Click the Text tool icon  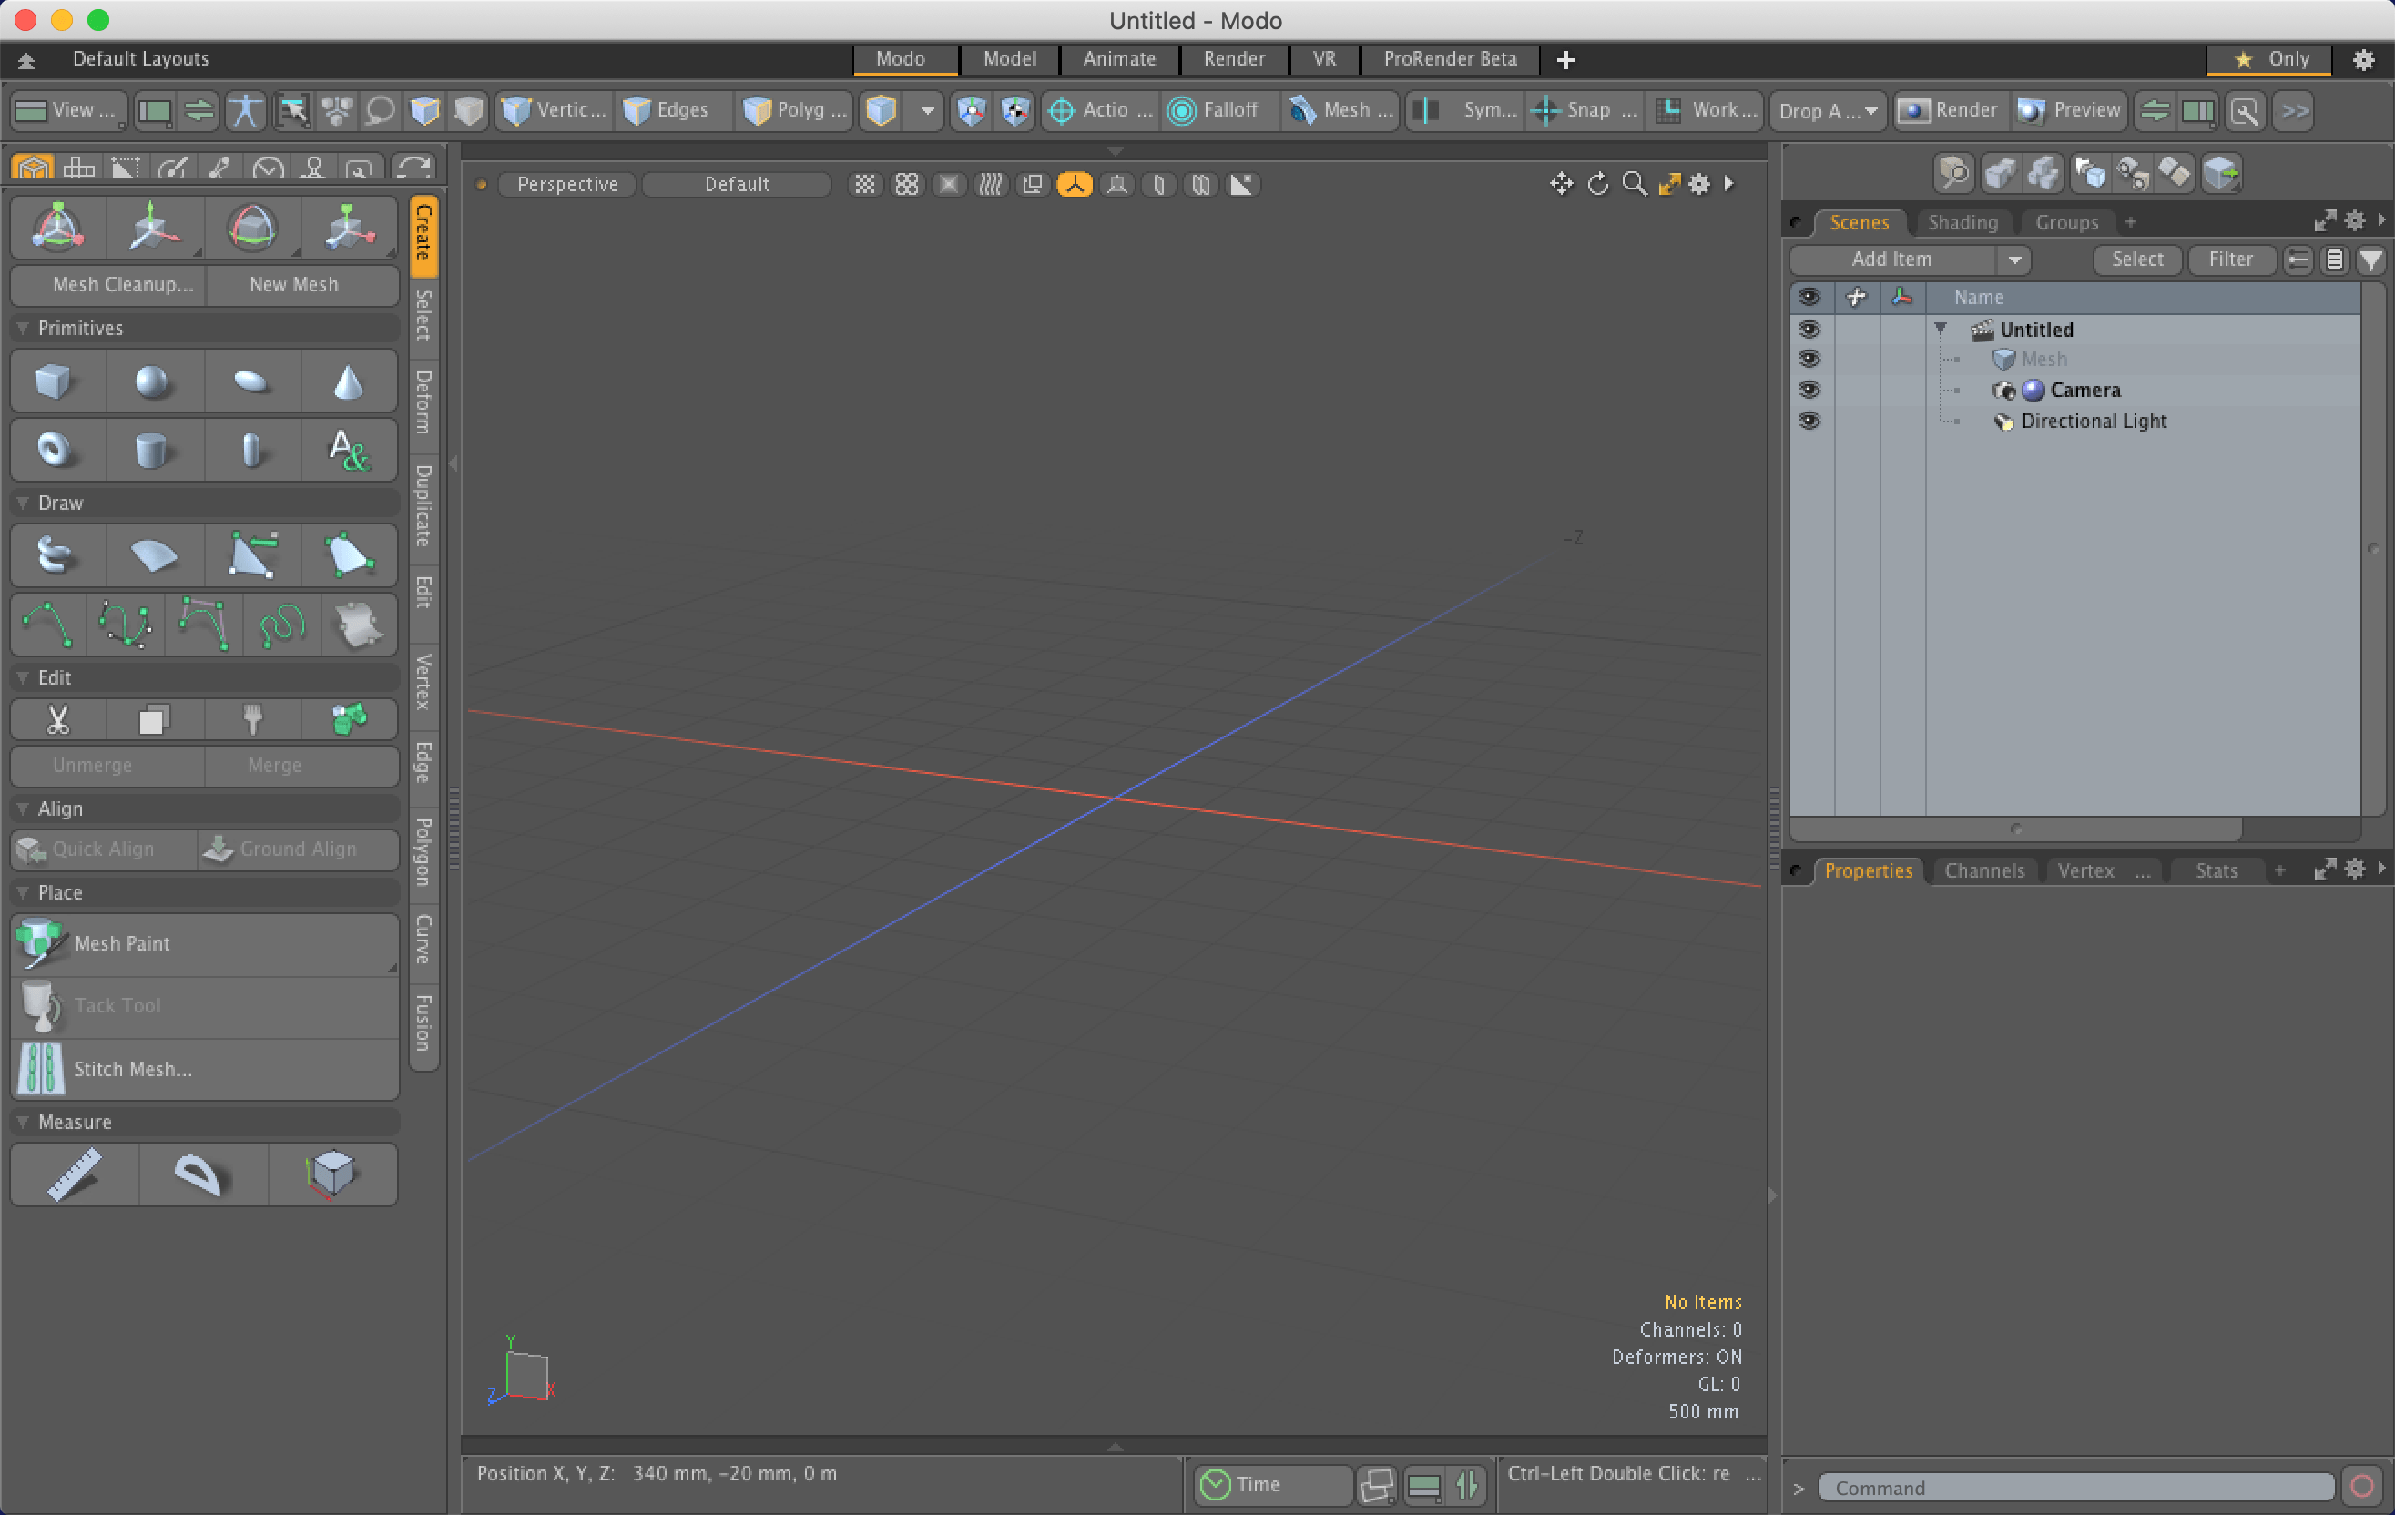(348, 451)
